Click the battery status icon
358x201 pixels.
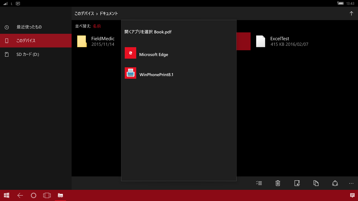tap(340, 3)
